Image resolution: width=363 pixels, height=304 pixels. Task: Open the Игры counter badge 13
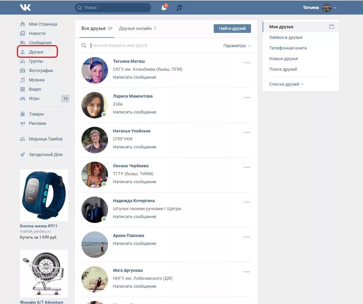pos(65,99)
